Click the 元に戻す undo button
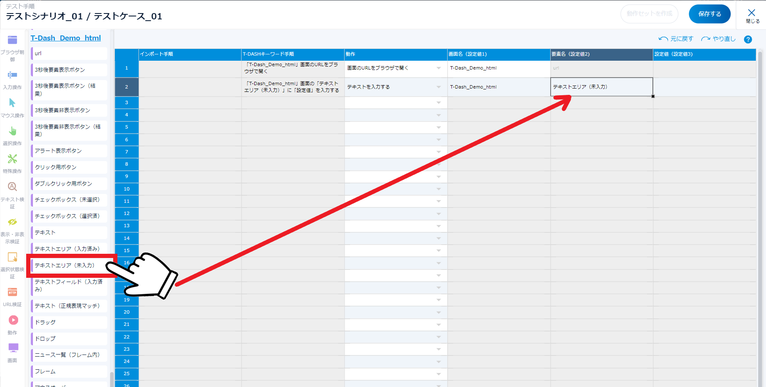Image resolution: width=766 pixels, height=387 pixels. click(x=676, y=39)
